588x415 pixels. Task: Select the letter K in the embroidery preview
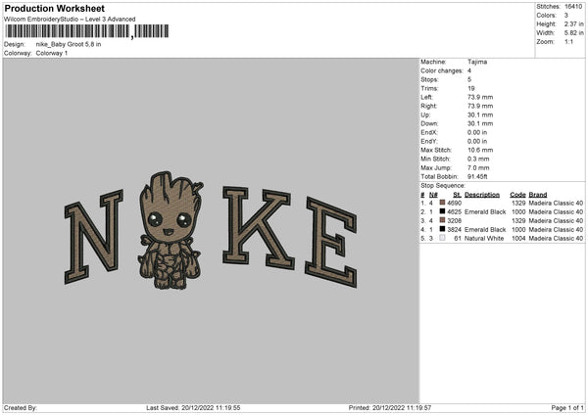258,227
